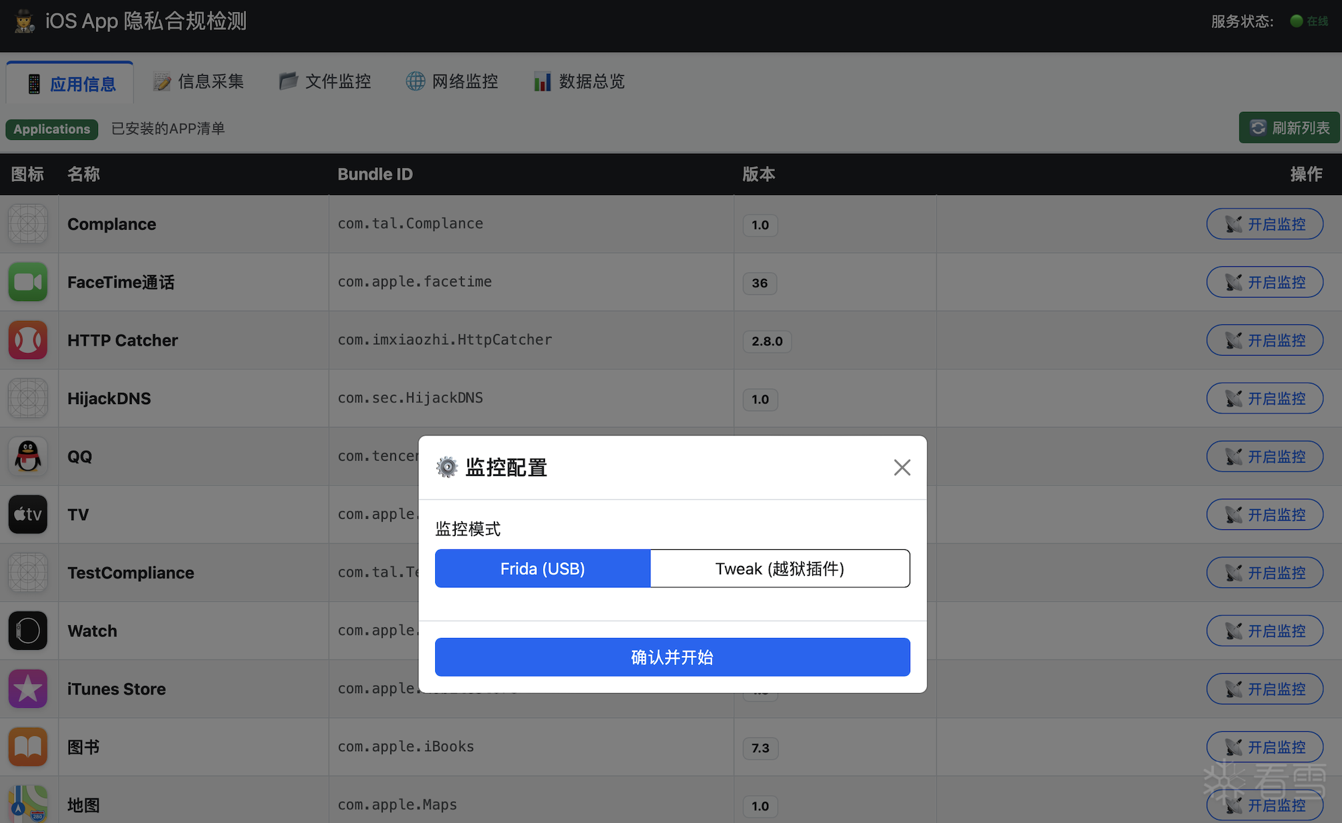This screenshot has width=1342, height=823.
Task: Select Frida (USB) monitoring mode
Action: [x=542, y=568]
